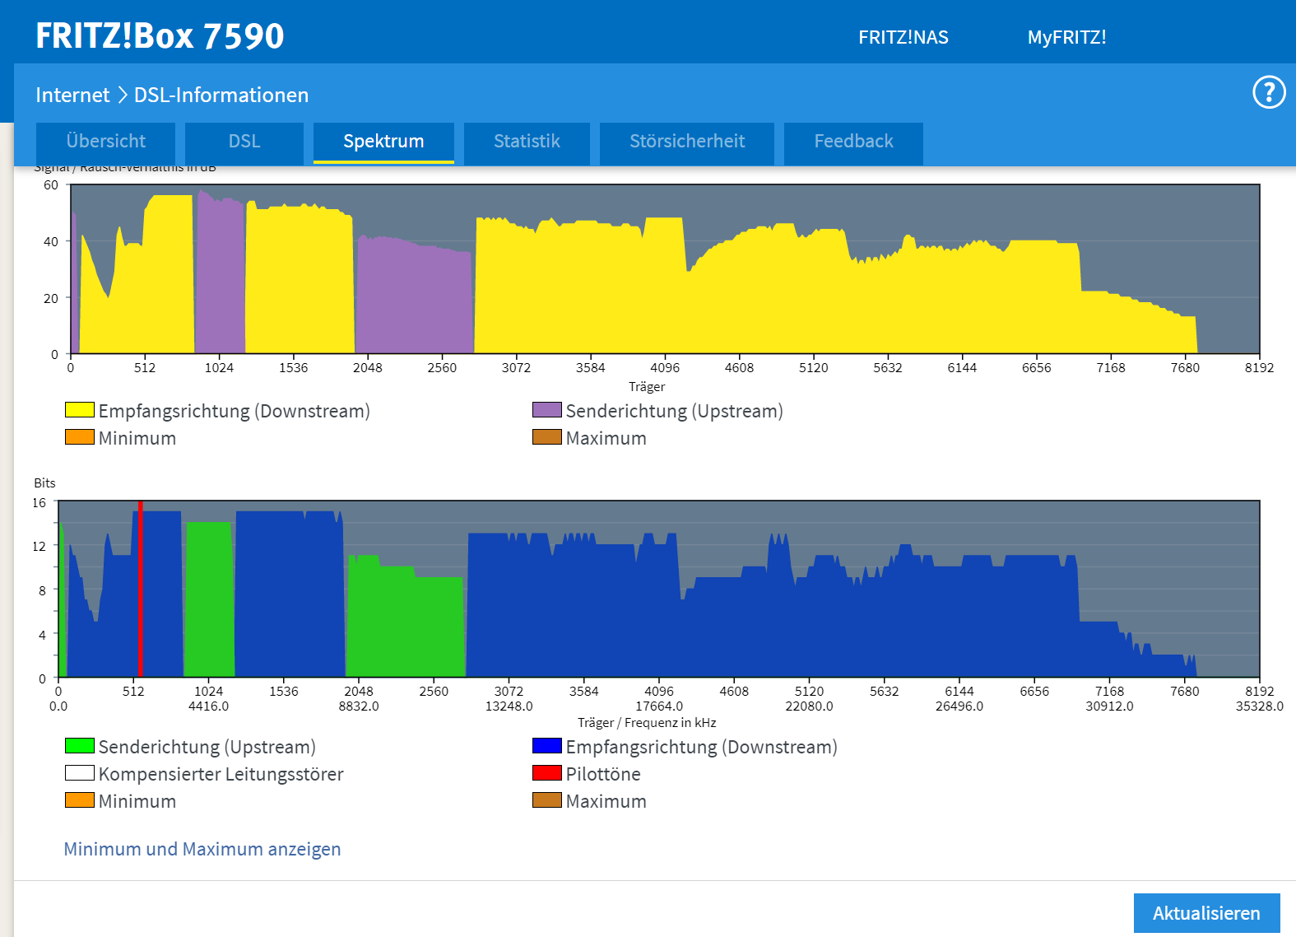
Task: Click the 35328.0 frequency value
Action: click(1259, 706)
